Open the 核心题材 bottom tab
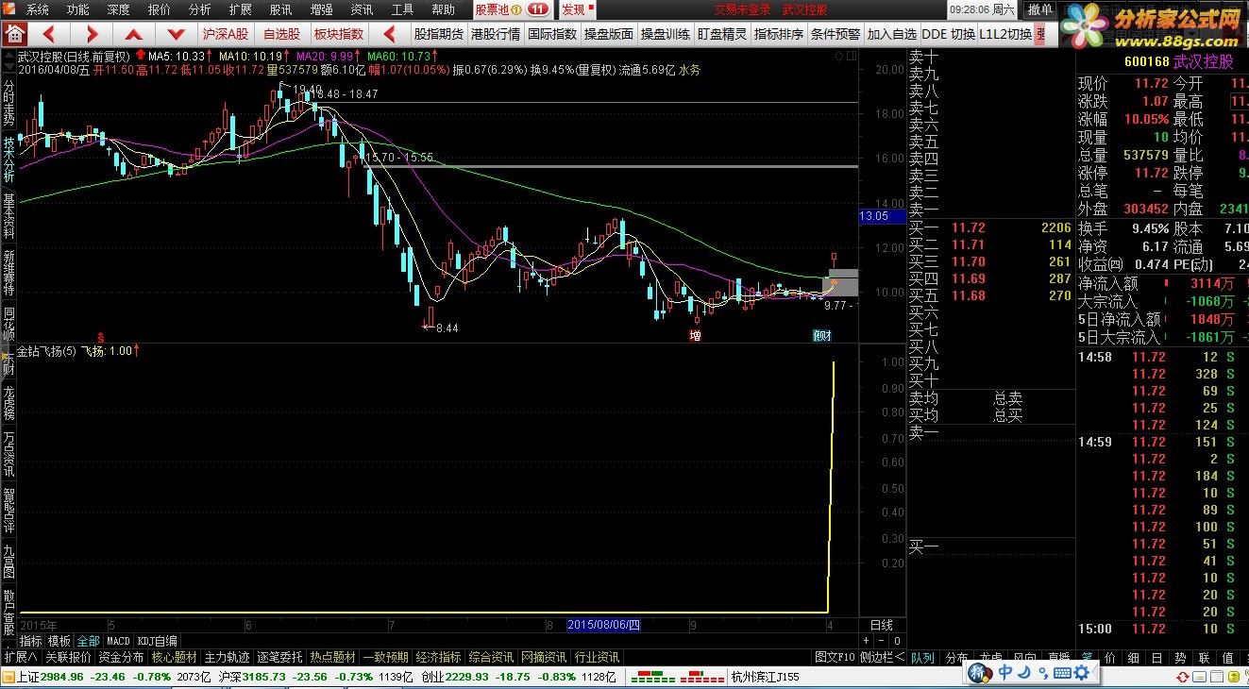 point(175,657)
